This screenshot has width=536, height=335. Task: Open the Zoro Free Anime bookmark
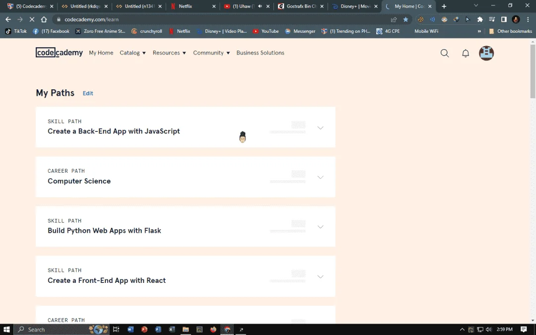[x=100, y=31]
